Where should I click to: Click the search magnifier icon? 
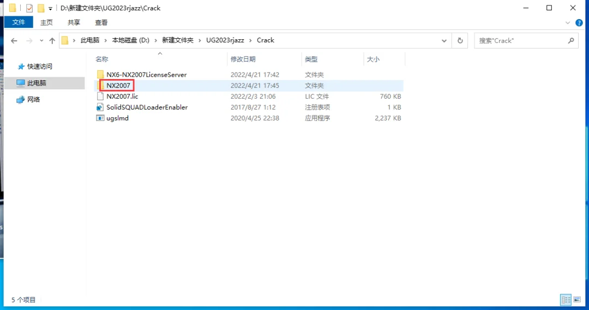(x=571, y=40)
